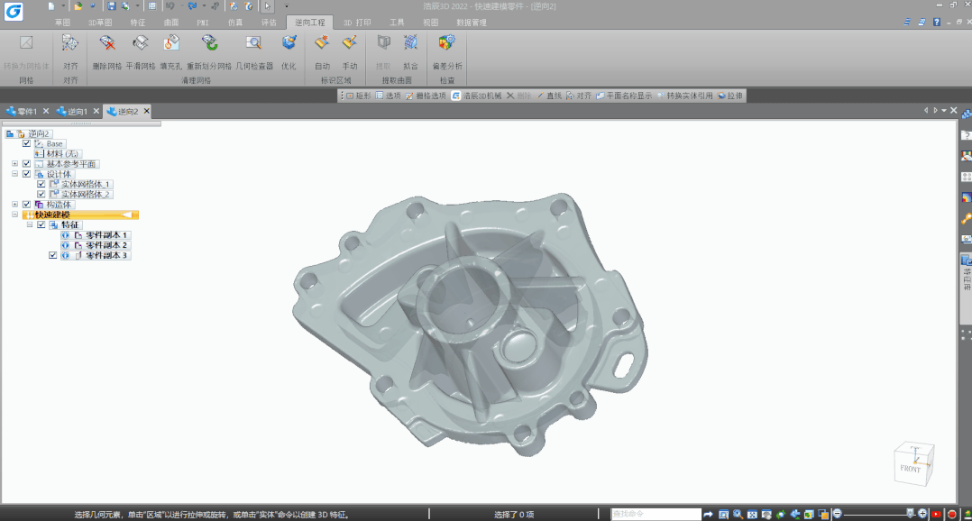Toggle the Base checkbox
Screen dimensions: 972x521
coord(27,143)
